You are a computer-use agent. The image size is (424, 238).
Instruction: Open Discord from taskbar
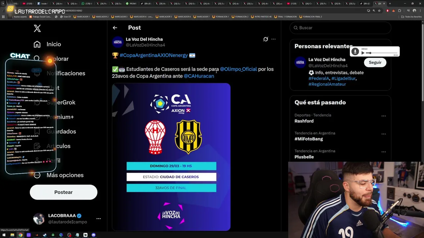[93, 235]
